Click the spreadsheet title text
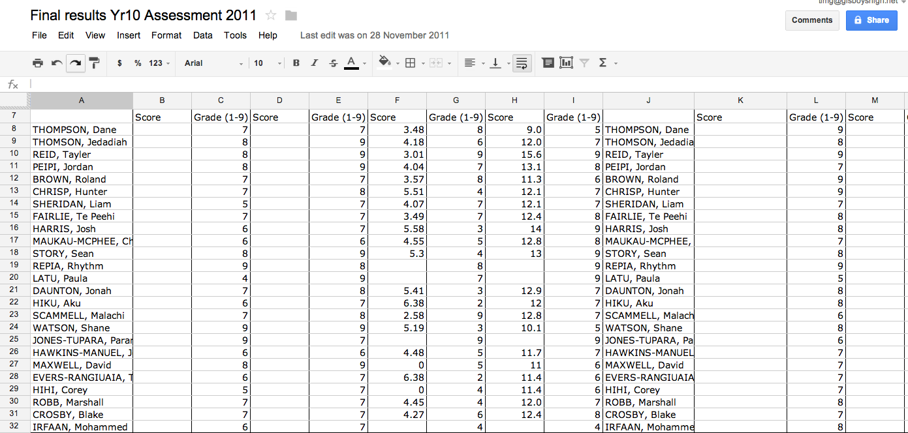 click(144, 15)
